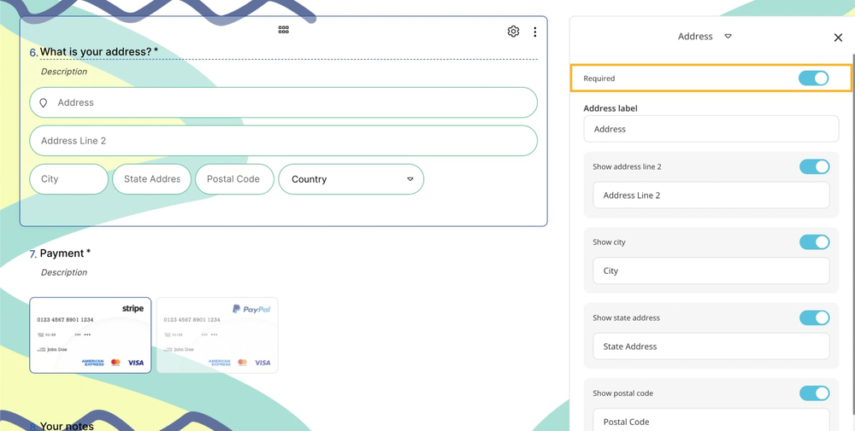This screenshot has width=855, height=431.
Task: Close the Address settings panel
Action: pos(838,38)
